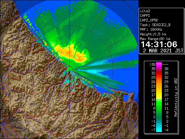Click the 'Reflectivity in dBZ' axis title

point(175,97)
